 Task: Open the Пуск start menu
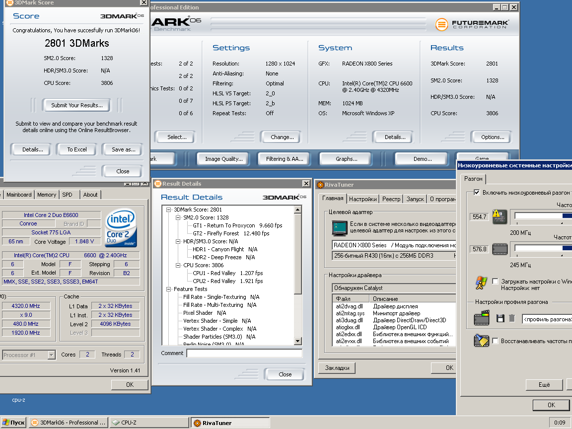pos(13,423)
